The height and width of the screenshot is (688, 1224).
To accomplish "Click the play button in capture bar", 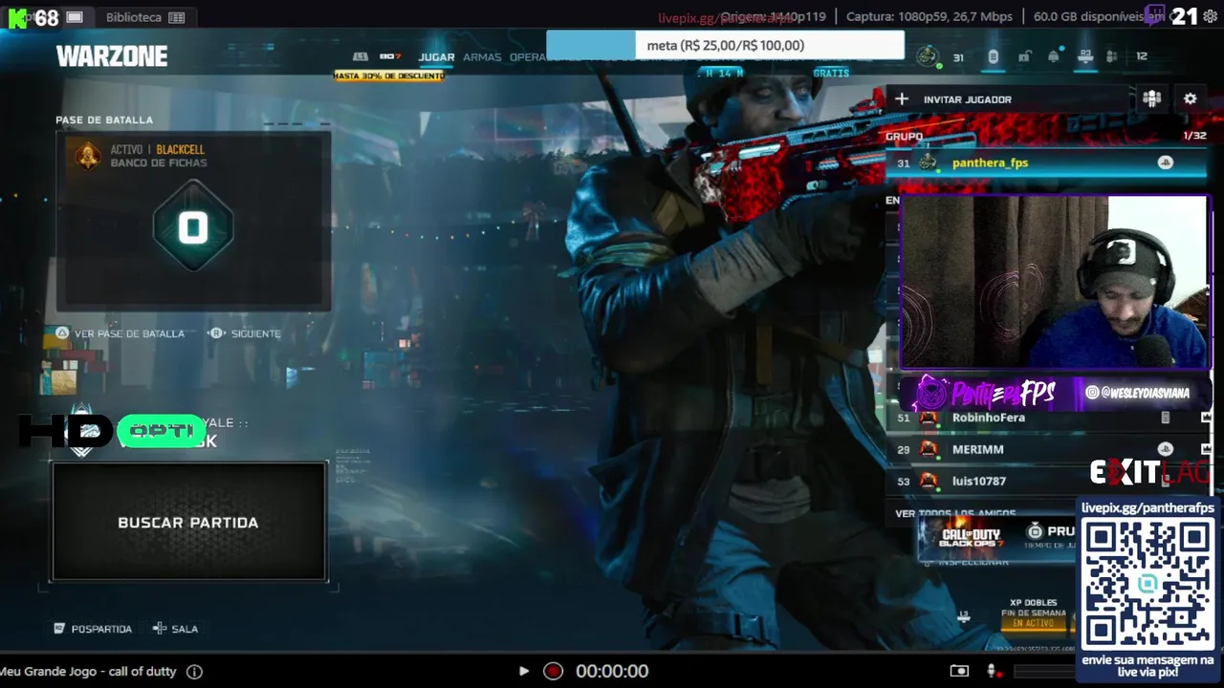I will (x=523, y=672).
